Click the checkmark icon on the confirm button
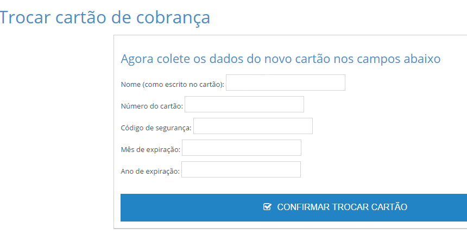Image resolution: width=467 pixels, height=234 pixels. click(267, 207)
